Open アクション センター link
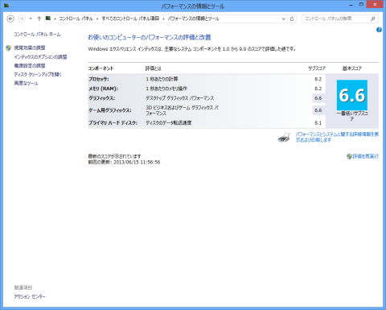 30,296
